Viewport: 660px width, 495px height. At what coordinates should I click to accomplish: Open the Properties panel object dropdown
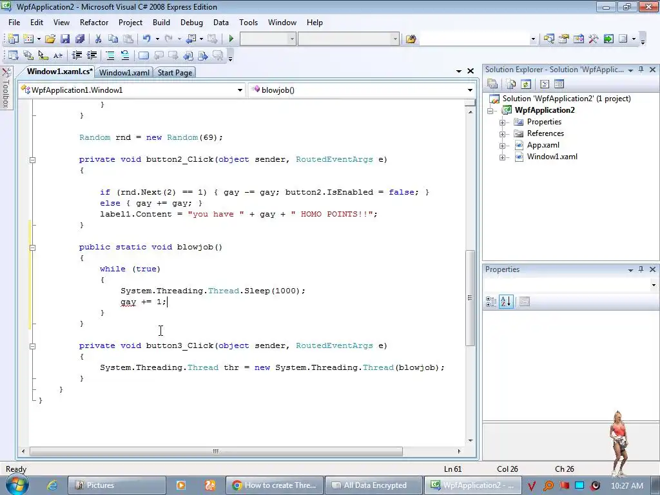pos(654,285)
